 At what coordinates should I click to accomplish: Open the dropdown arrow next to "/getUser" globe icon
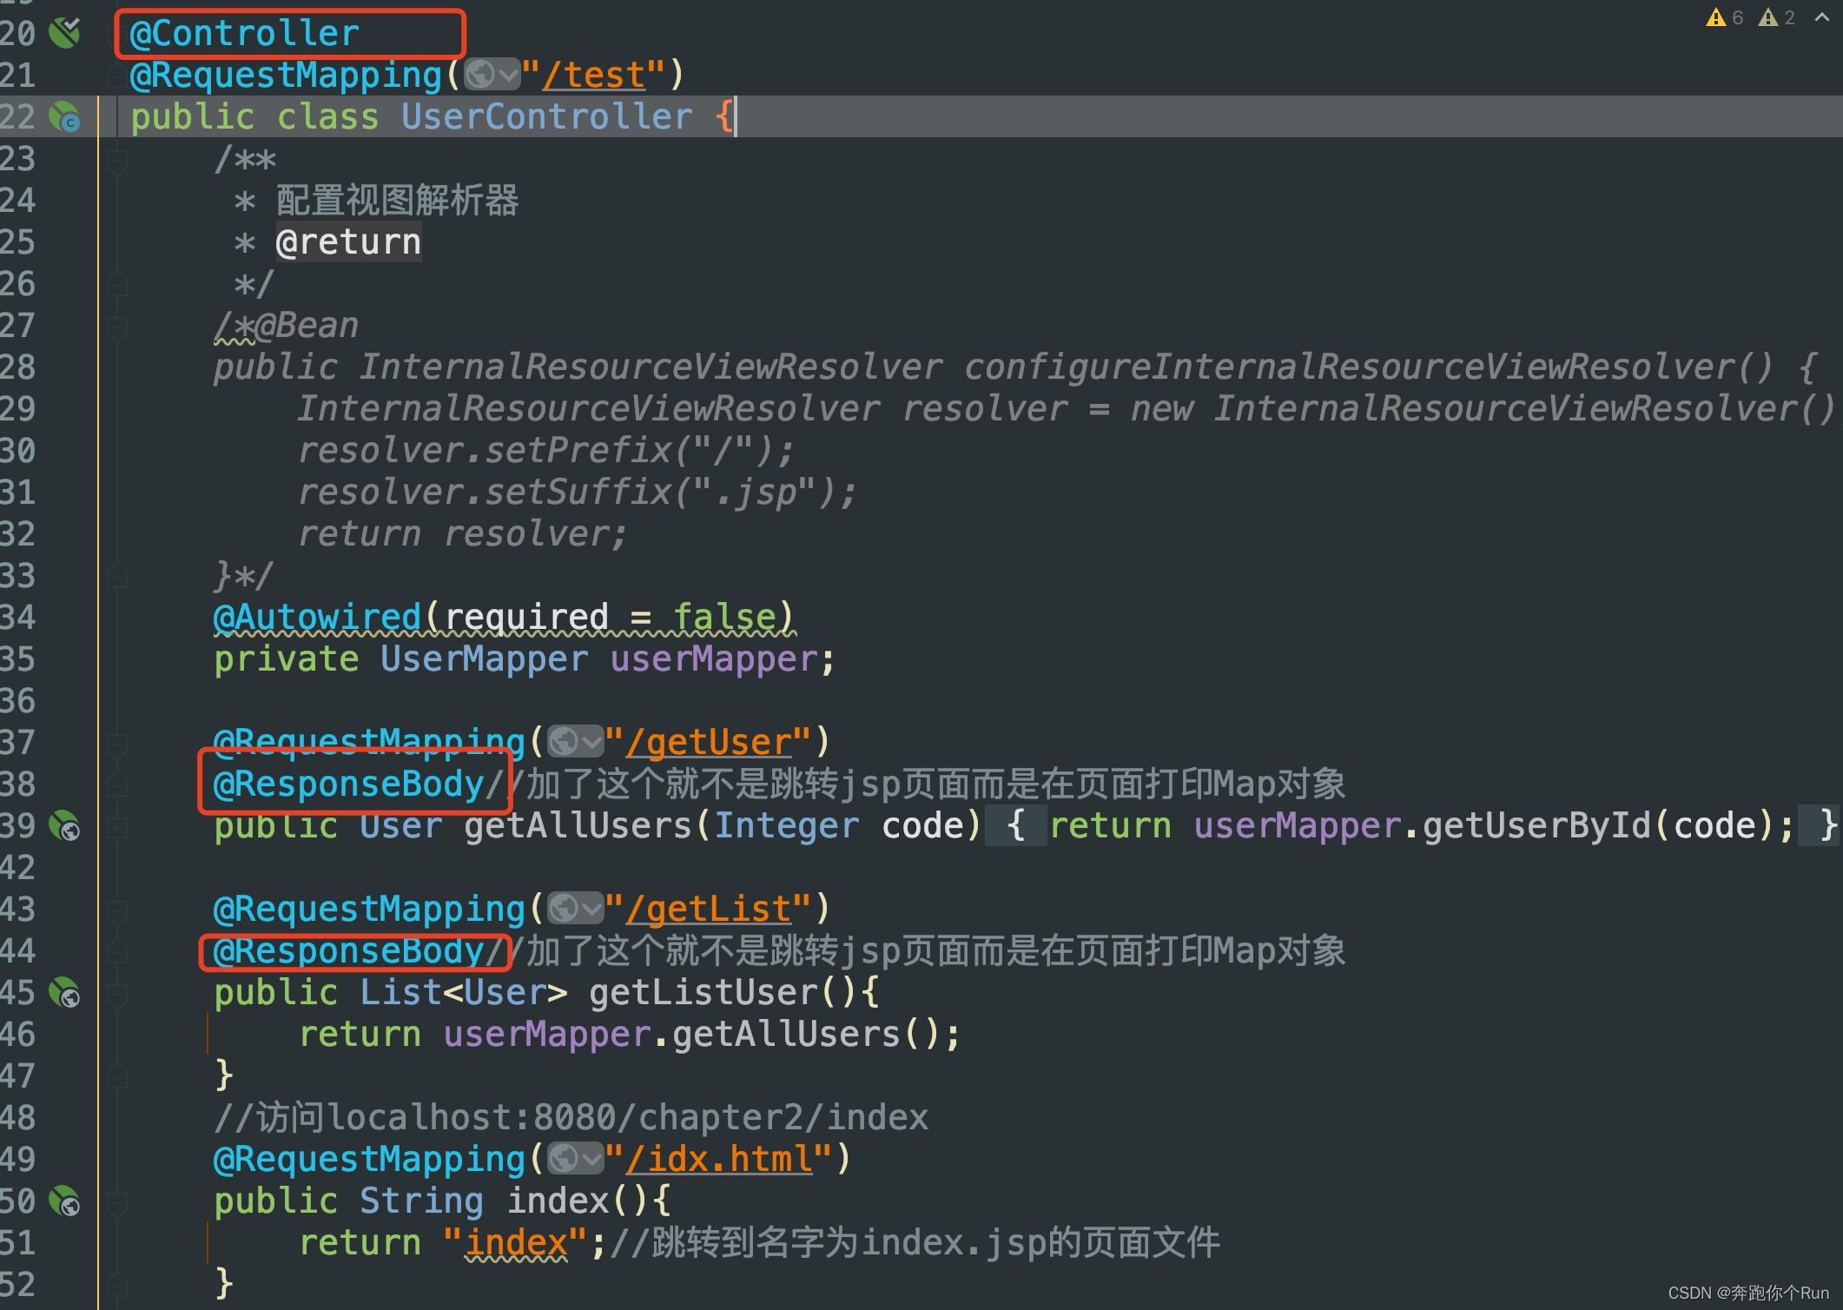591,741
